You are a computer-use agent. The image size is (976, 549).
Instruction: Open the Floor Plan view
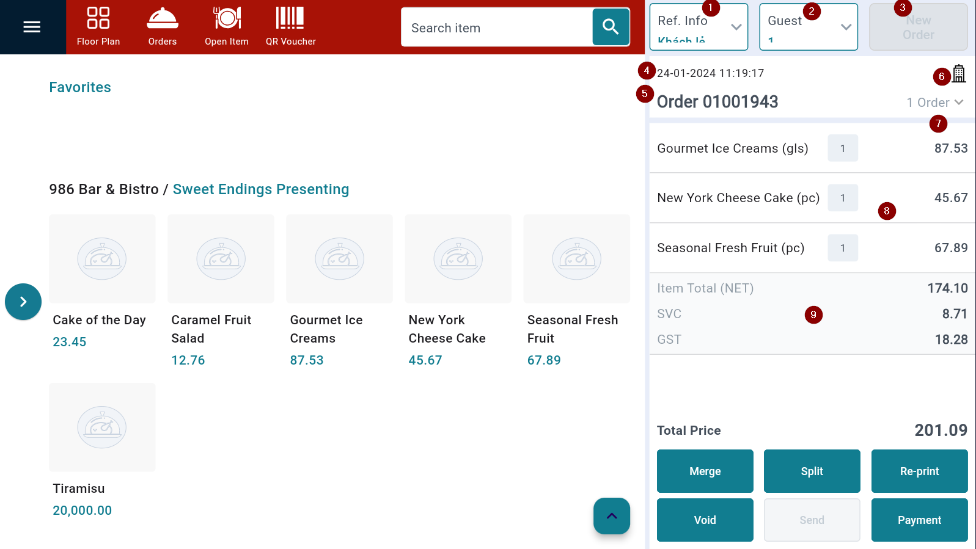coord(98,27)
